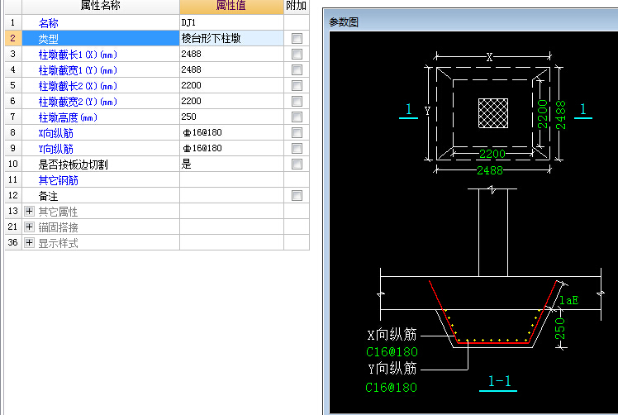
Task: Select the Y向纵筋 property label
Action: (x=56, y=149)
